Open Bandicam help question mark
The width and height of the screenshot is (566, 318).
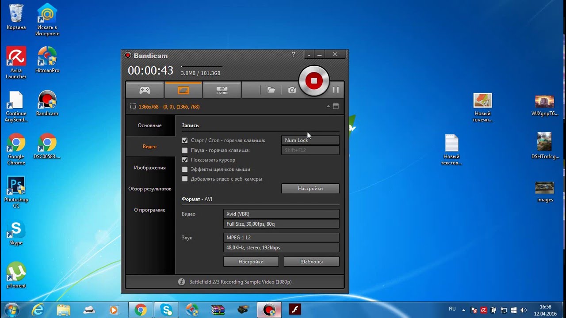(x=294, y=54)
